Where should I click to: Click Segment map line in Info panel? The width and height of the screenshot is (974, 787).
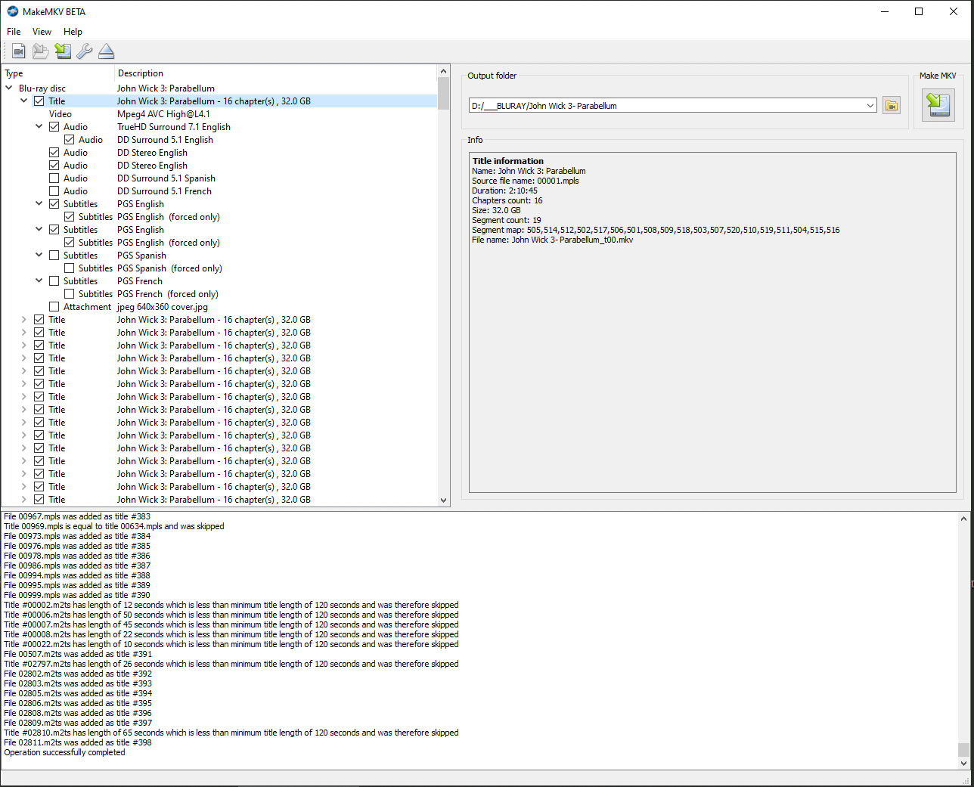pyautogui.click(x=656, y=230)
